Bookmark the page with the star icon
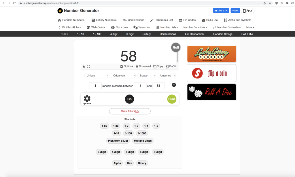 [x=270, y=3]
